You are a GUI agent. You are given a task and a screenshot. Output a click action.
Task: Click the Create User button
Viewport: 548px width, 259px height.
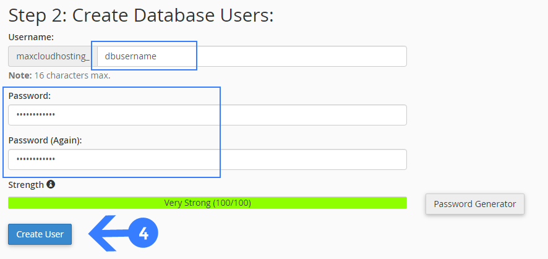(40, 234)
